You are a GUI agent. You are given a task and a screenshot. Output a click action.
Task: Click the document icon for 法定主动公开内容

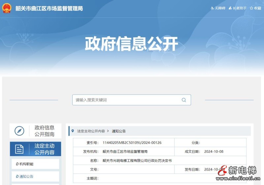coord(19,149)
